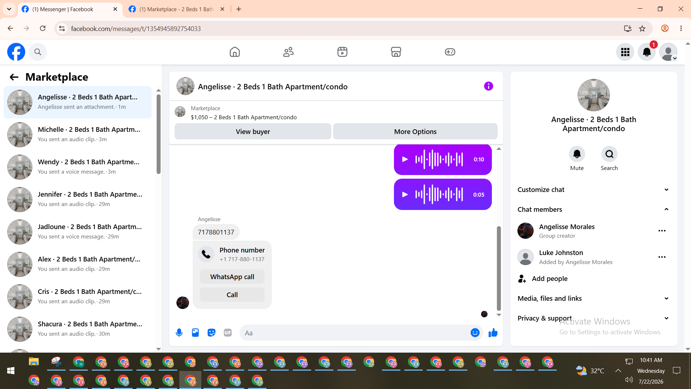Attach a photo using the image icon

point(195,333)
